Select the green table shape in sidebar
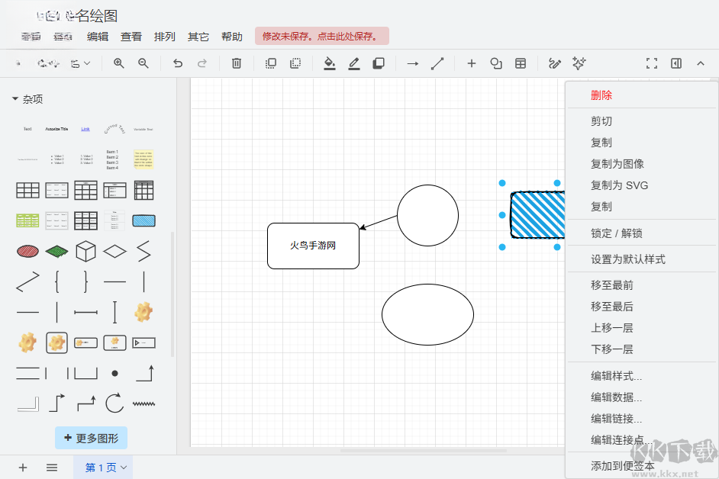This screenshot has width=719, height=479. coord(28,220)
